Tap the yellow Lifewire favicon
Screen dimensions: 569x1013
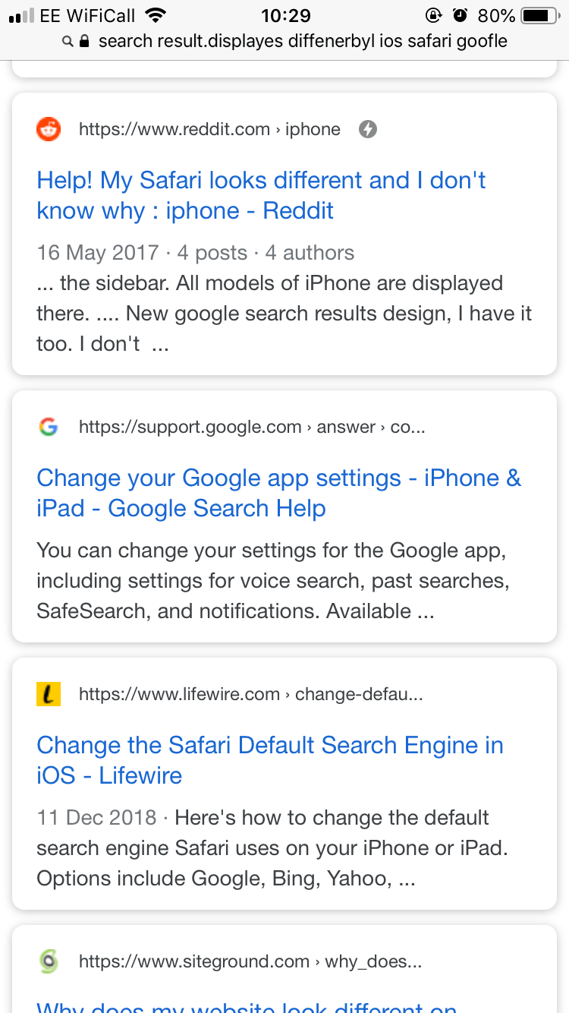coord(48,693)
